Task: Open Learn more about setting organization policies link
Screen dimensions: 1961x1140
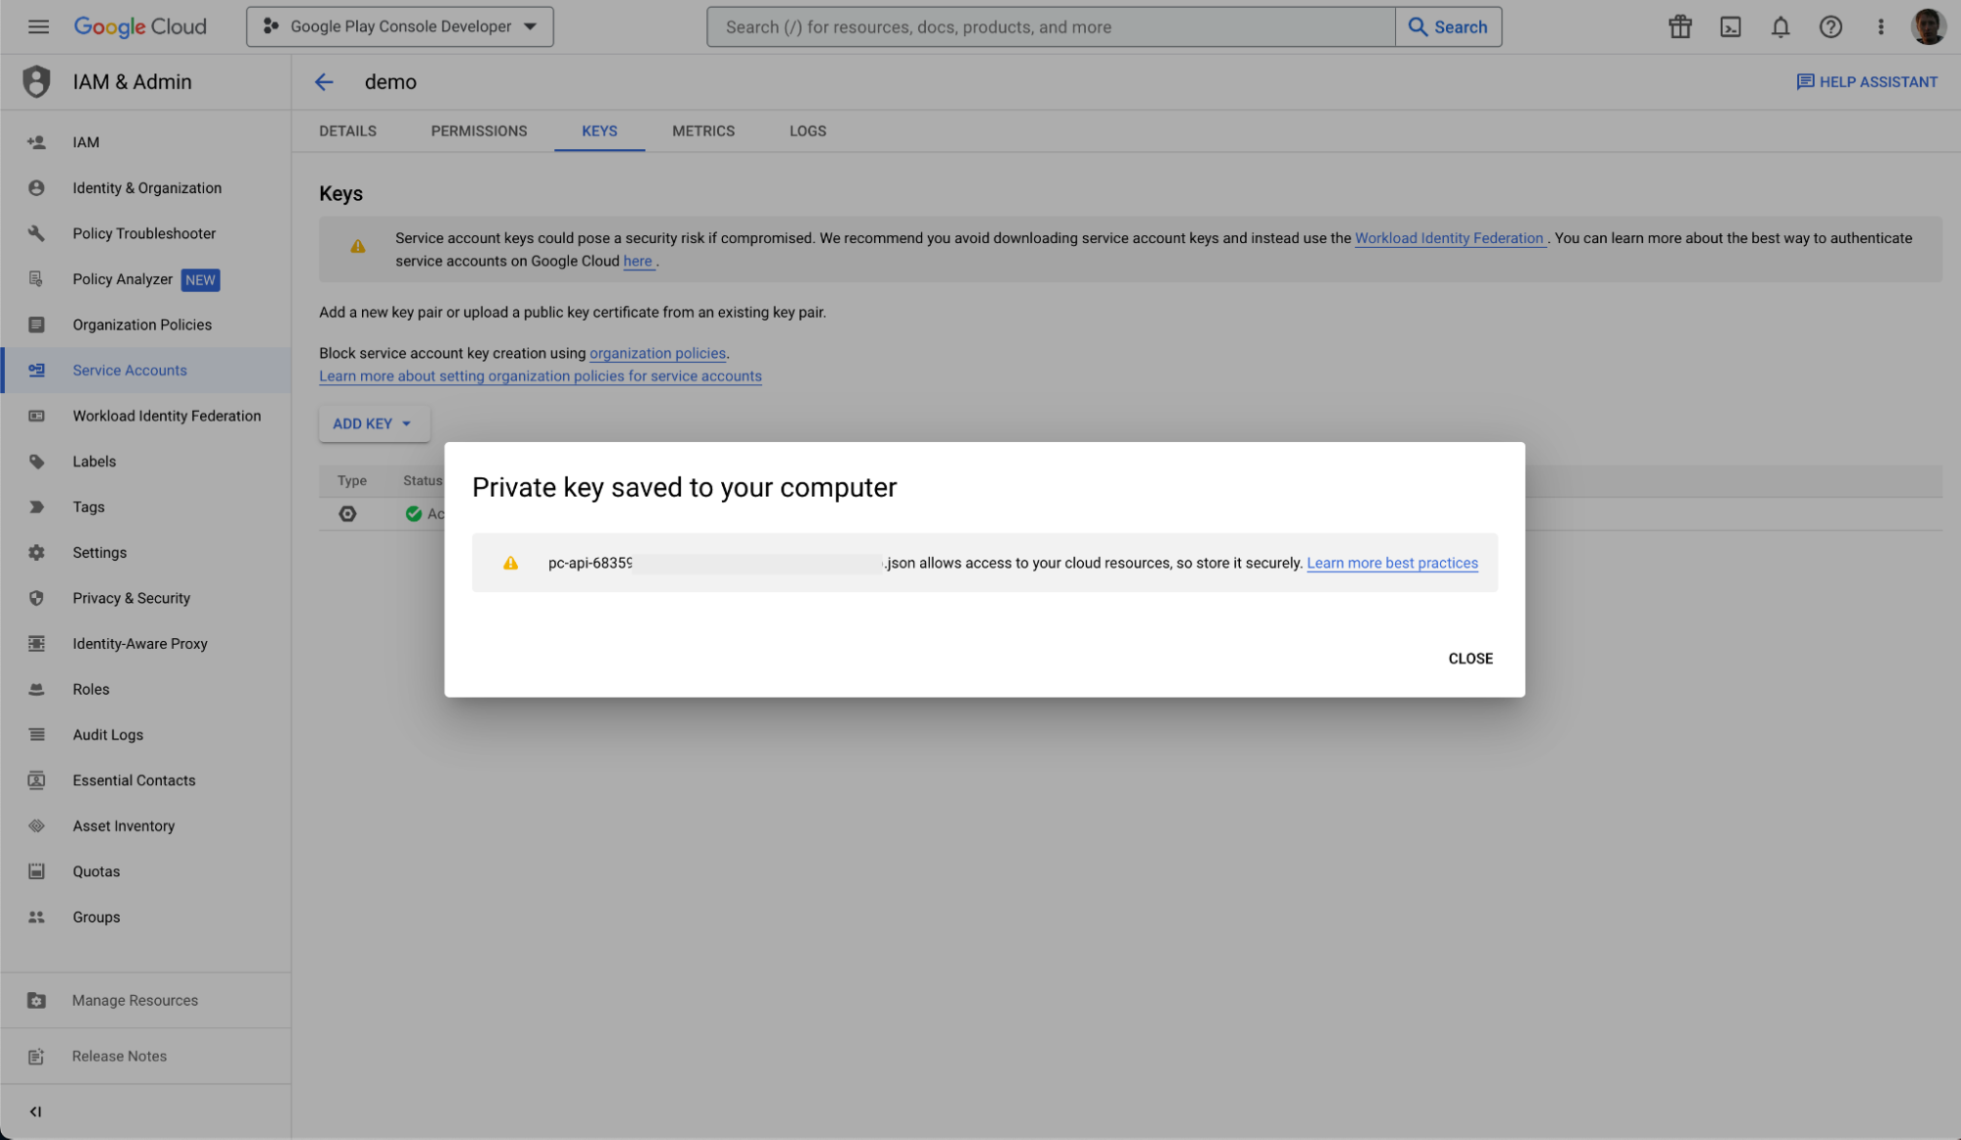Action: pos(541,376)
